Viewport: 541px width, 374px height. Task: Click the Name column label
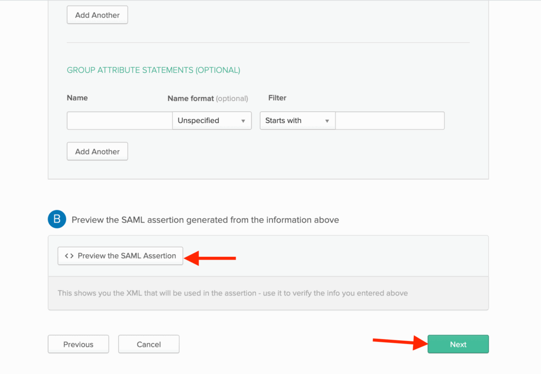(x=77, y=98)
